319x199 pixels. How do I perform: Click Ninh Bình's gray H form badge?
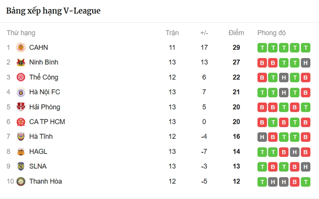coord(305,62)
